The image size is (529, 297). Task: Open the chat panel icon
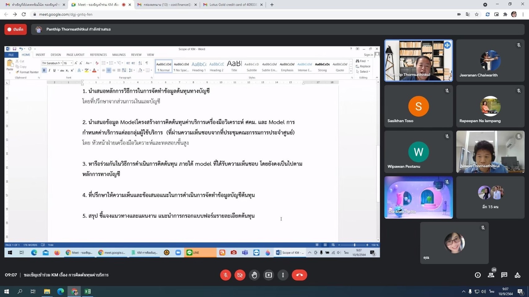[504, 275]
